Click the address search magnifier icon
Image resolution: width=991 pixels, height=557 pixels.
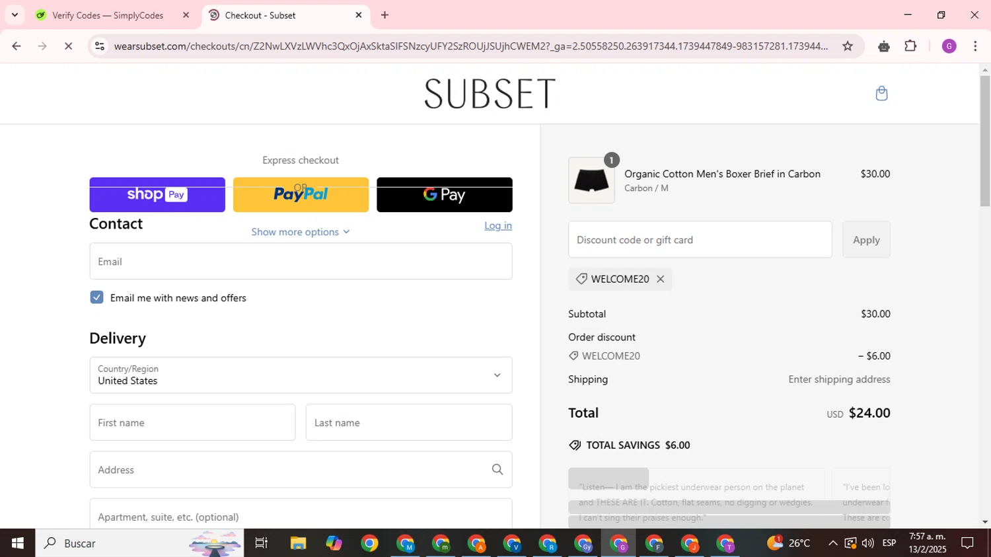497,469
